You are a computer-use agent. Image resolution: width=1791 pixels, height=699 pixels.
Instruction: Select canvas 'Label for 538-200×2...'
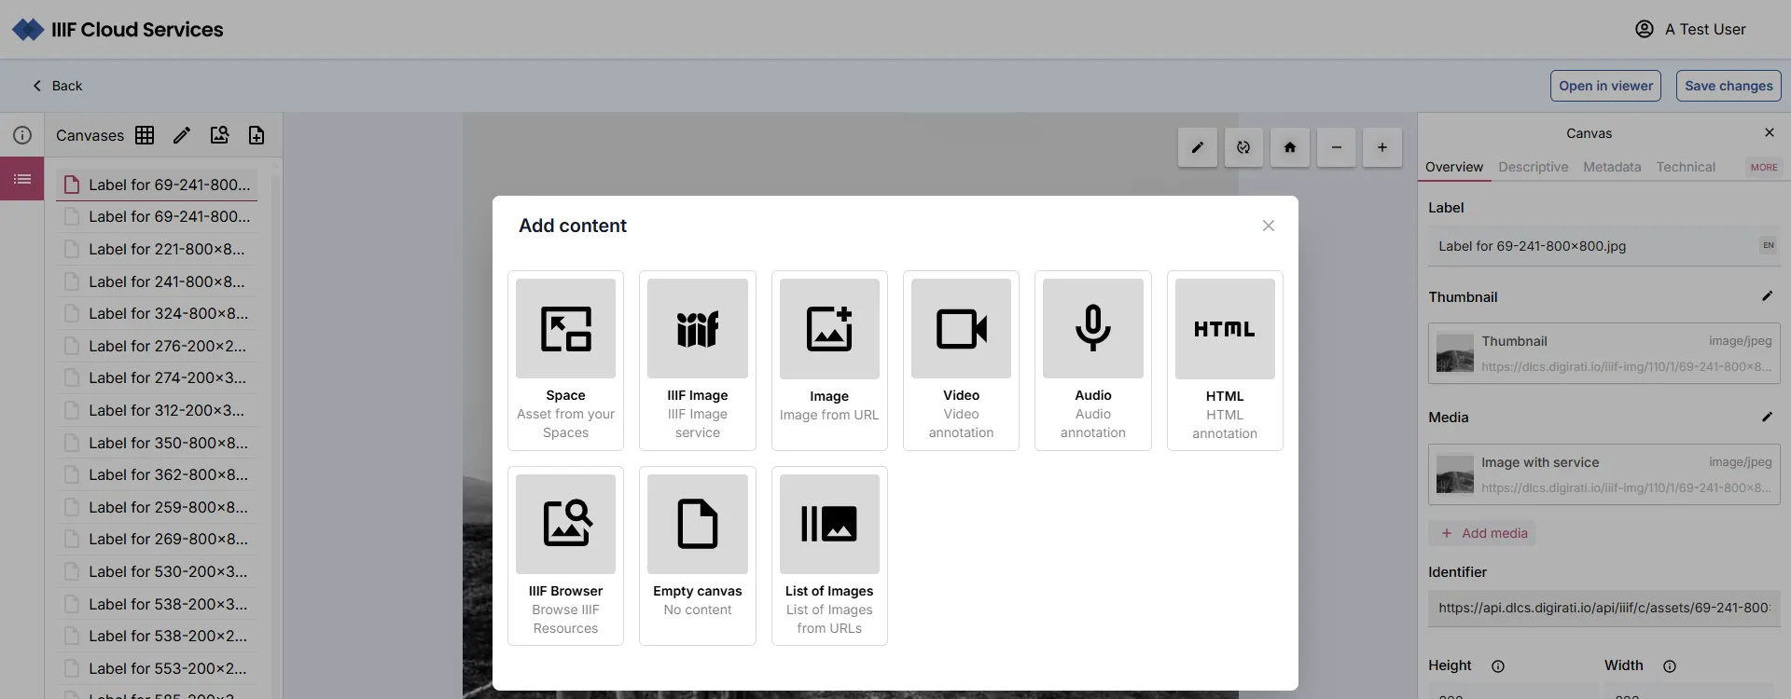(157, 636)
